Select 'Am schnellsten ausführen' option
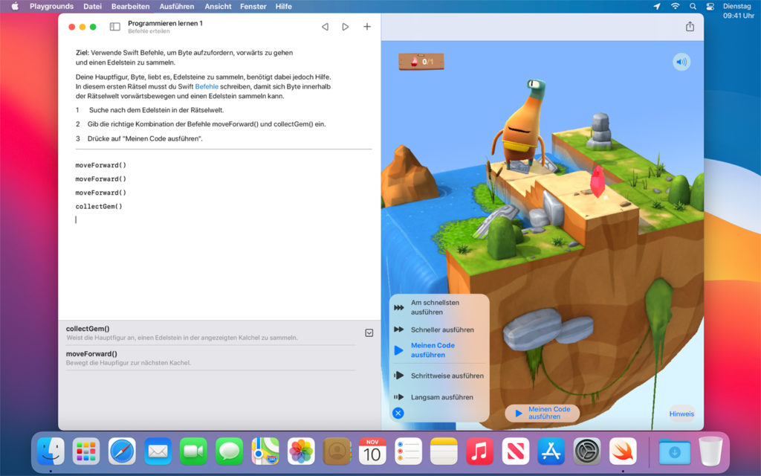Screen dimensions: 761x476 pos(438,307)
